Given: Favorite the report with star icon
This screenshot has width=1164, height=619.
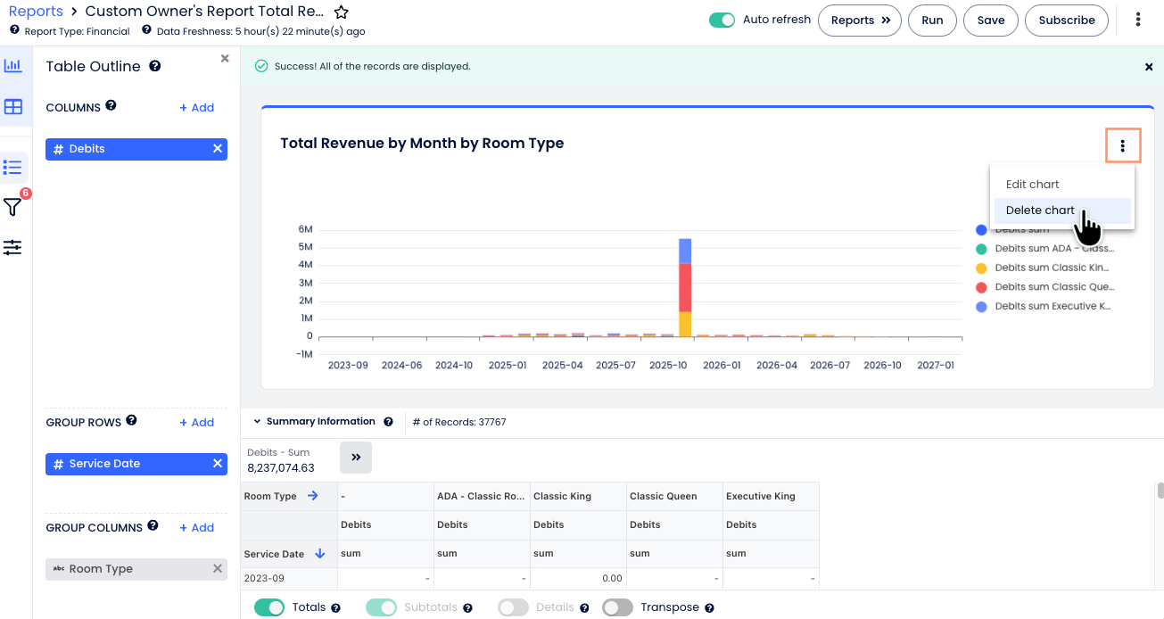Looking at the screenshot, I should click(341, 12).
